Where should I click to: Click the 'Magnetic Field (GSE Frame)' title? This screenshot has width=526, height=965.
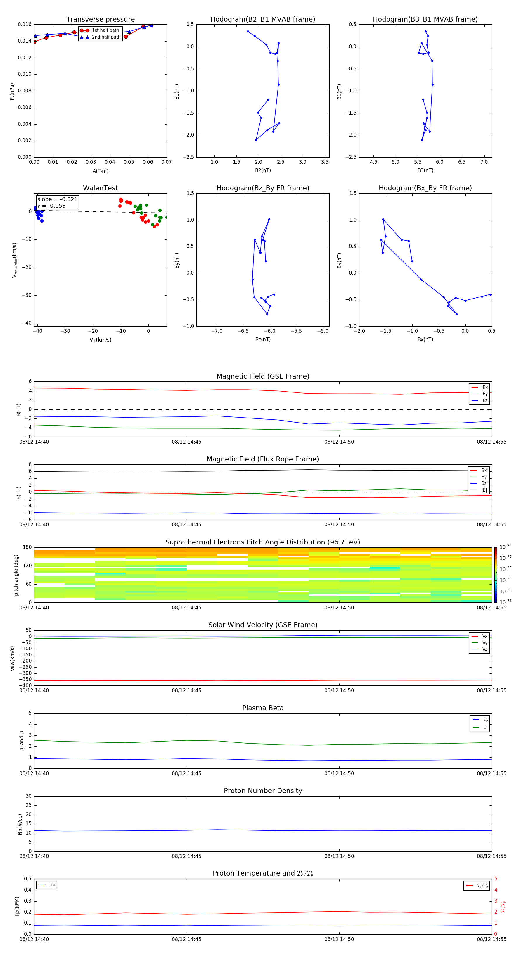[x=263, y=376]
